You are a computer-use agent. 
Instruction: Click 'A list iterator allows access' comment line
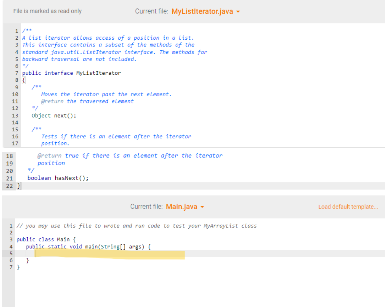tap(108, 38)
